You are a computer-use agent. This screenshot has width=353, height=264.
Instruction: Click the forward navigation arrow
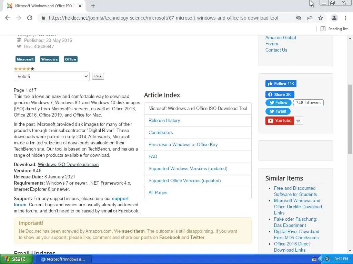coord(19,18)
